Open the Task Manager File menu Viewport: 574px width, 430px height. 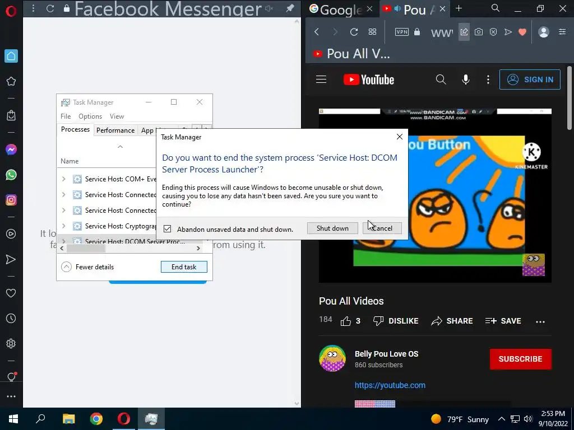66,116
